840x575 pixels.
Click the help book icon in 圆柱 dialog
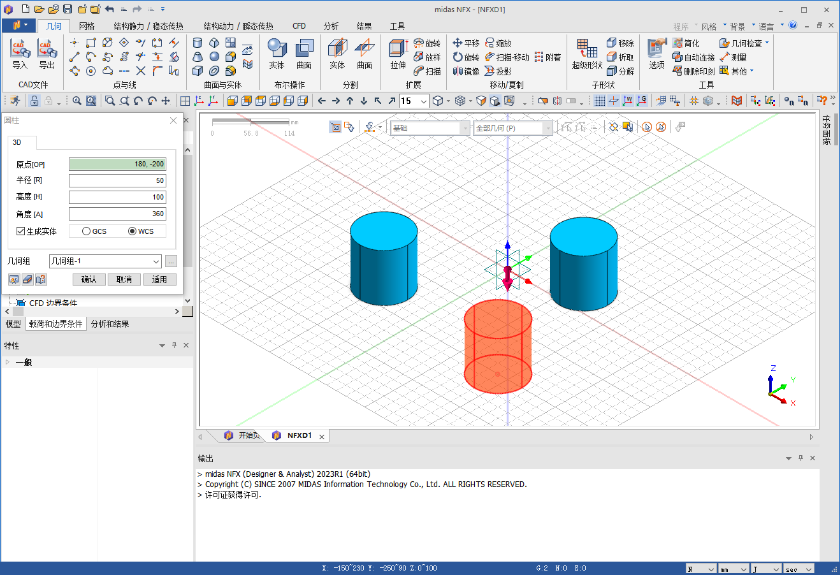click(x=41, y=279)
